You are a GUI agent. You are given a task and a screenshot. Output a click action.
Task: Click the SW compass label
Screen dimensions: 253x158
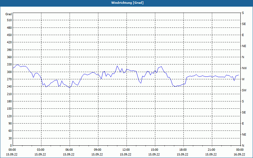pos(244,90)
